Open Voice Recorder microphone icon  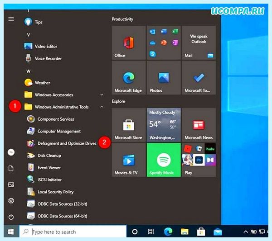click(28, 58)
